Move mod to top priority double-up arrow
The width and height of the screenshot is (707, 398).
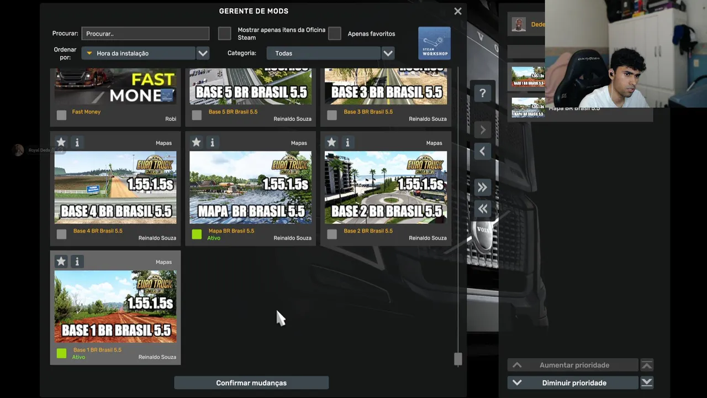(x=647, y=365)
